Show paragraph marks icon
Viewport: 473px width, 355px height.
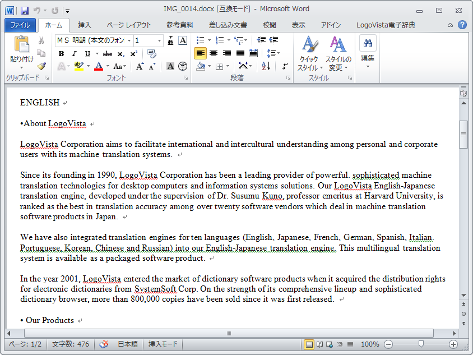coord(285,66)
